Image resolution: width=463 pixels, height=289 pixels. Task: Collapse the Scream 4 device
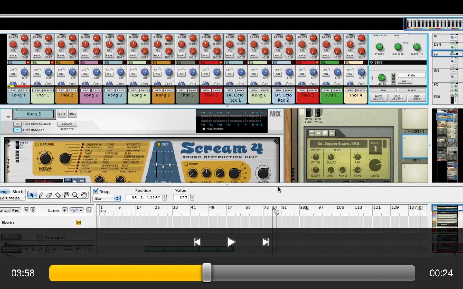tap(8, 146)
